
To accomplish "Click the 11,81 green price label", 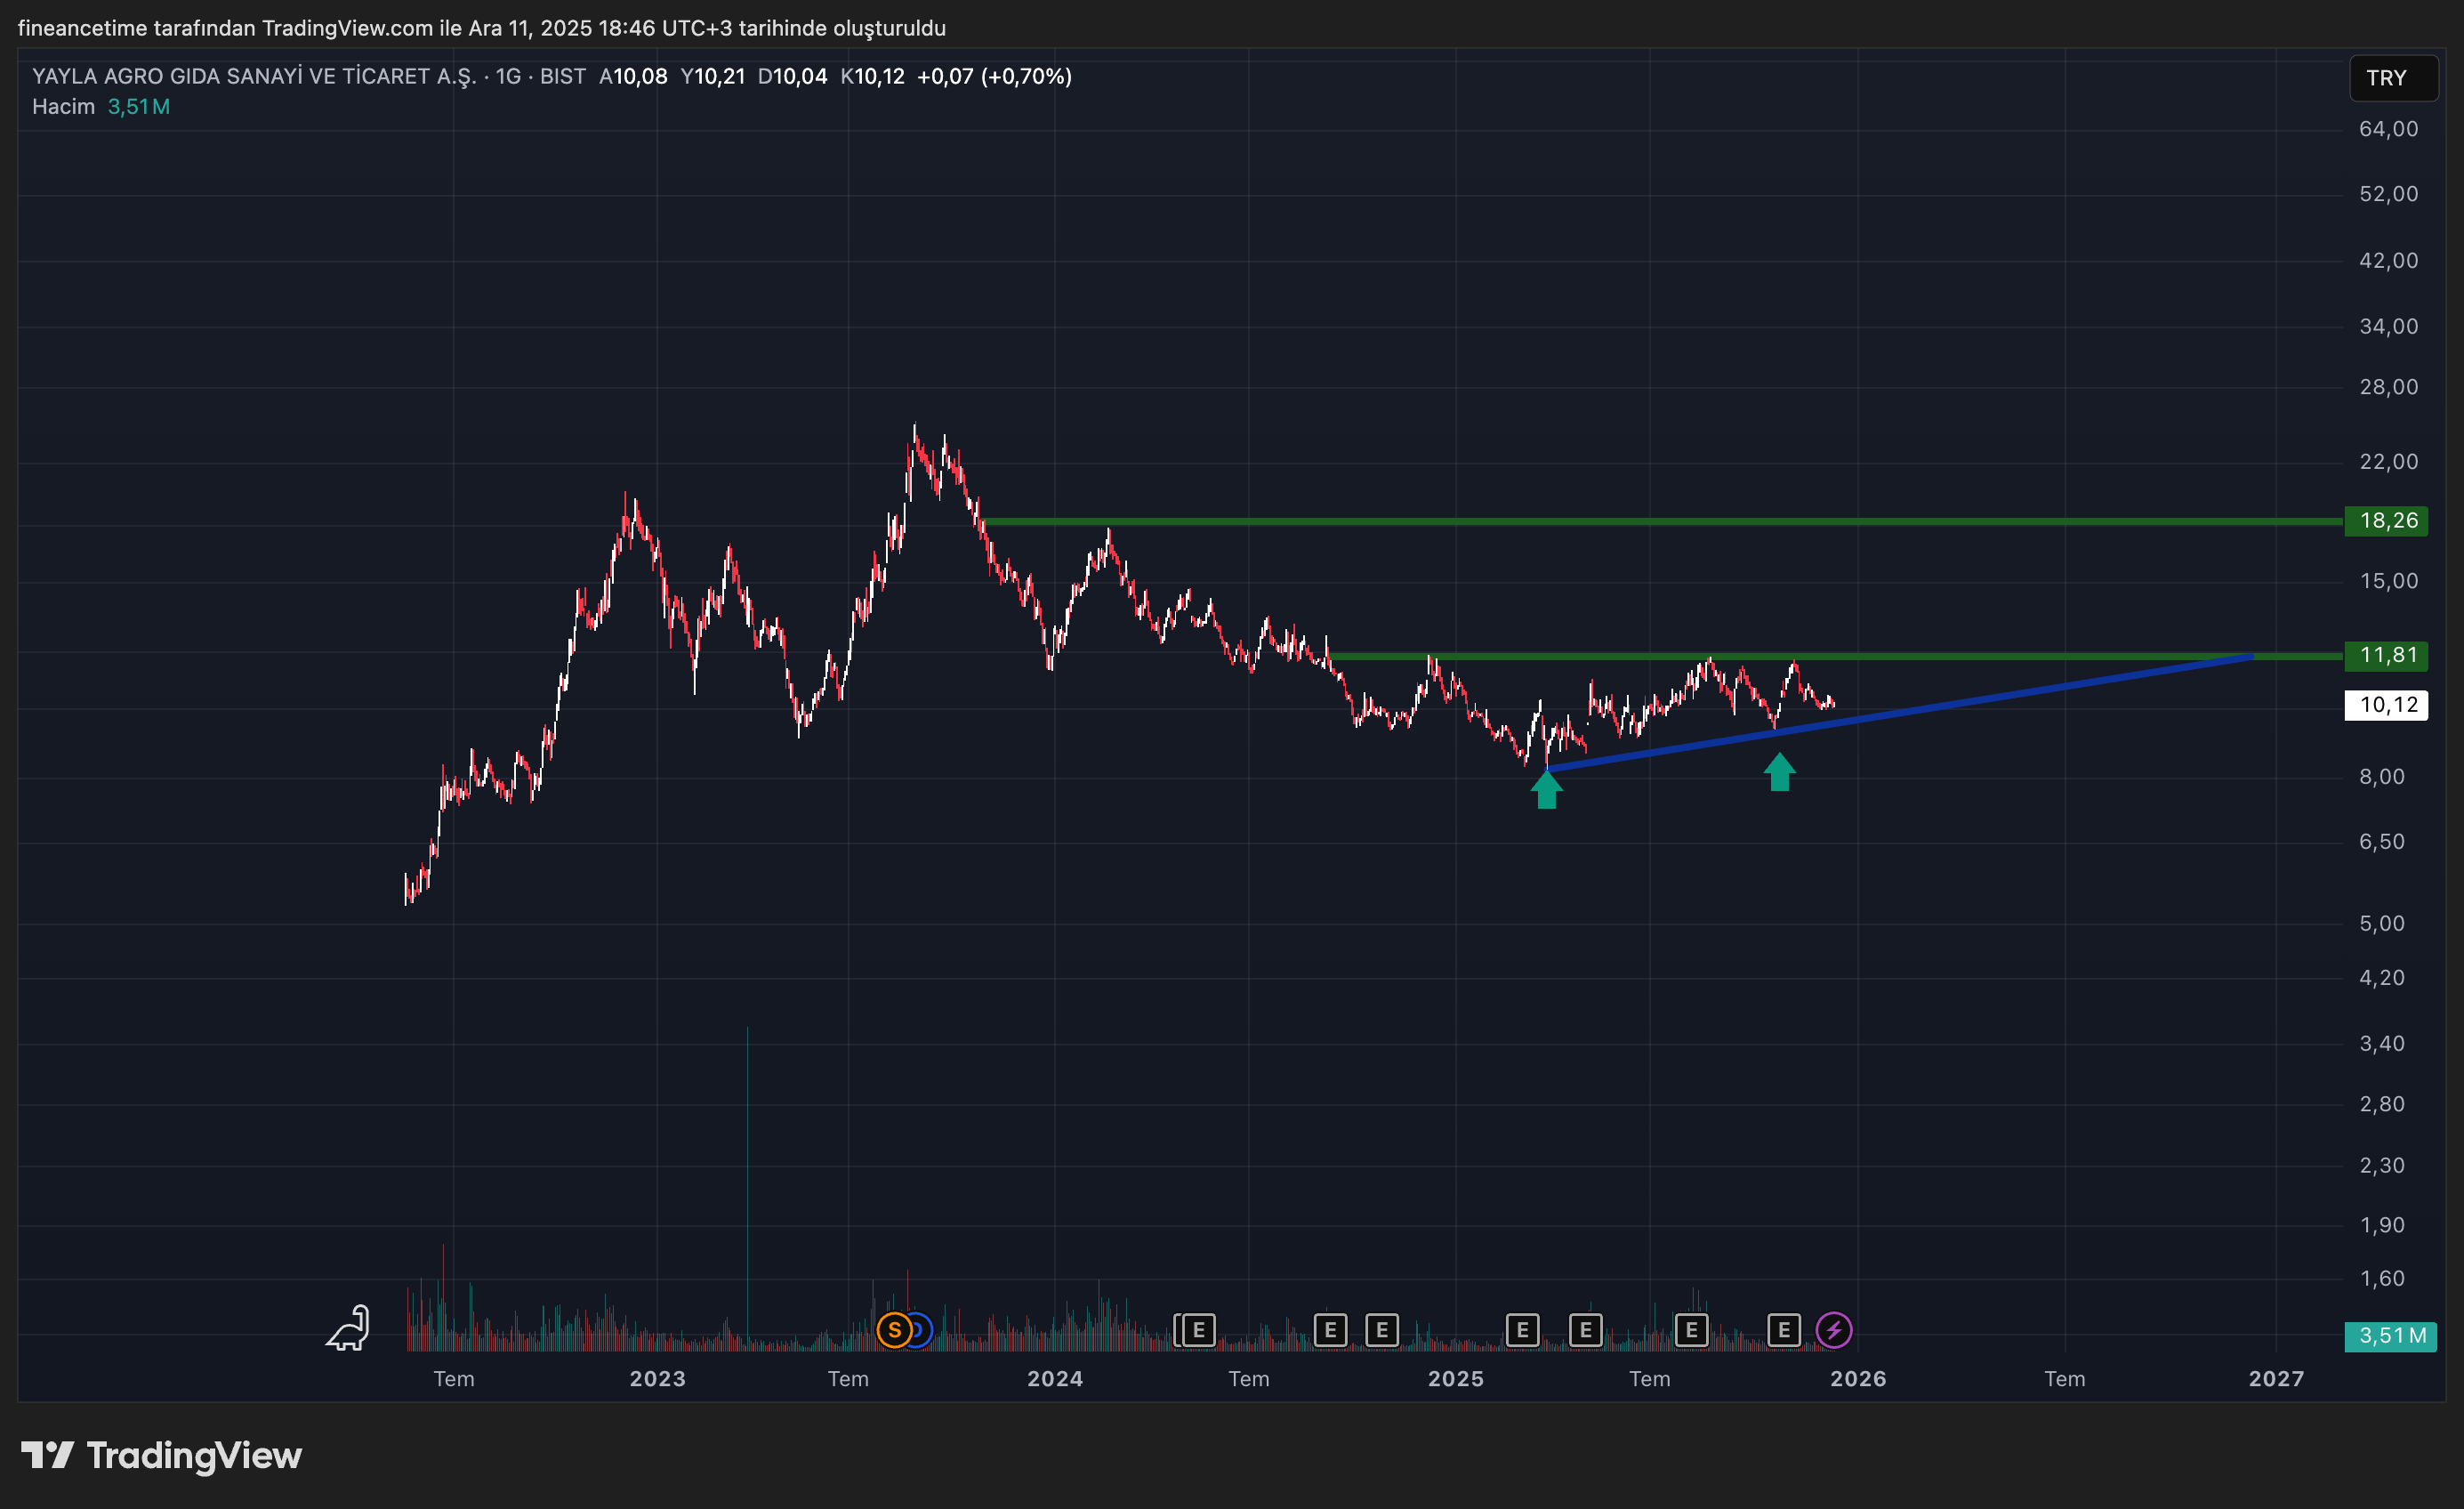I will click(x=2386, y=656).
